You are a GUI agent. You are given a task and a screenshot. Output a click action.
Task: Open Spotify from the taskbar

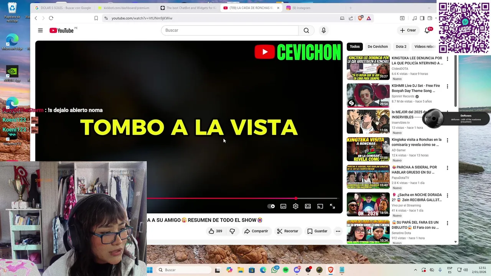tap(285, 270)
